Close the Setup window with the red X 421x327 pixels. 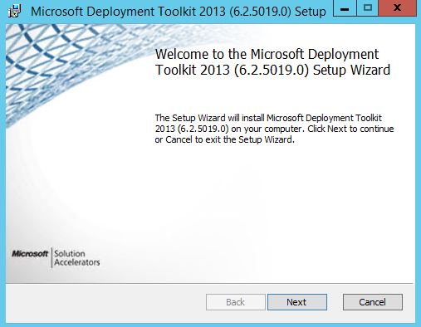[398, 8]
